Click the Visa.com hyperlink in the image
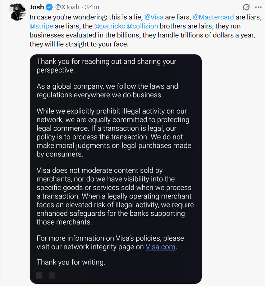The image size is (265, 286). pyautogui.click(x=160, y=247)
